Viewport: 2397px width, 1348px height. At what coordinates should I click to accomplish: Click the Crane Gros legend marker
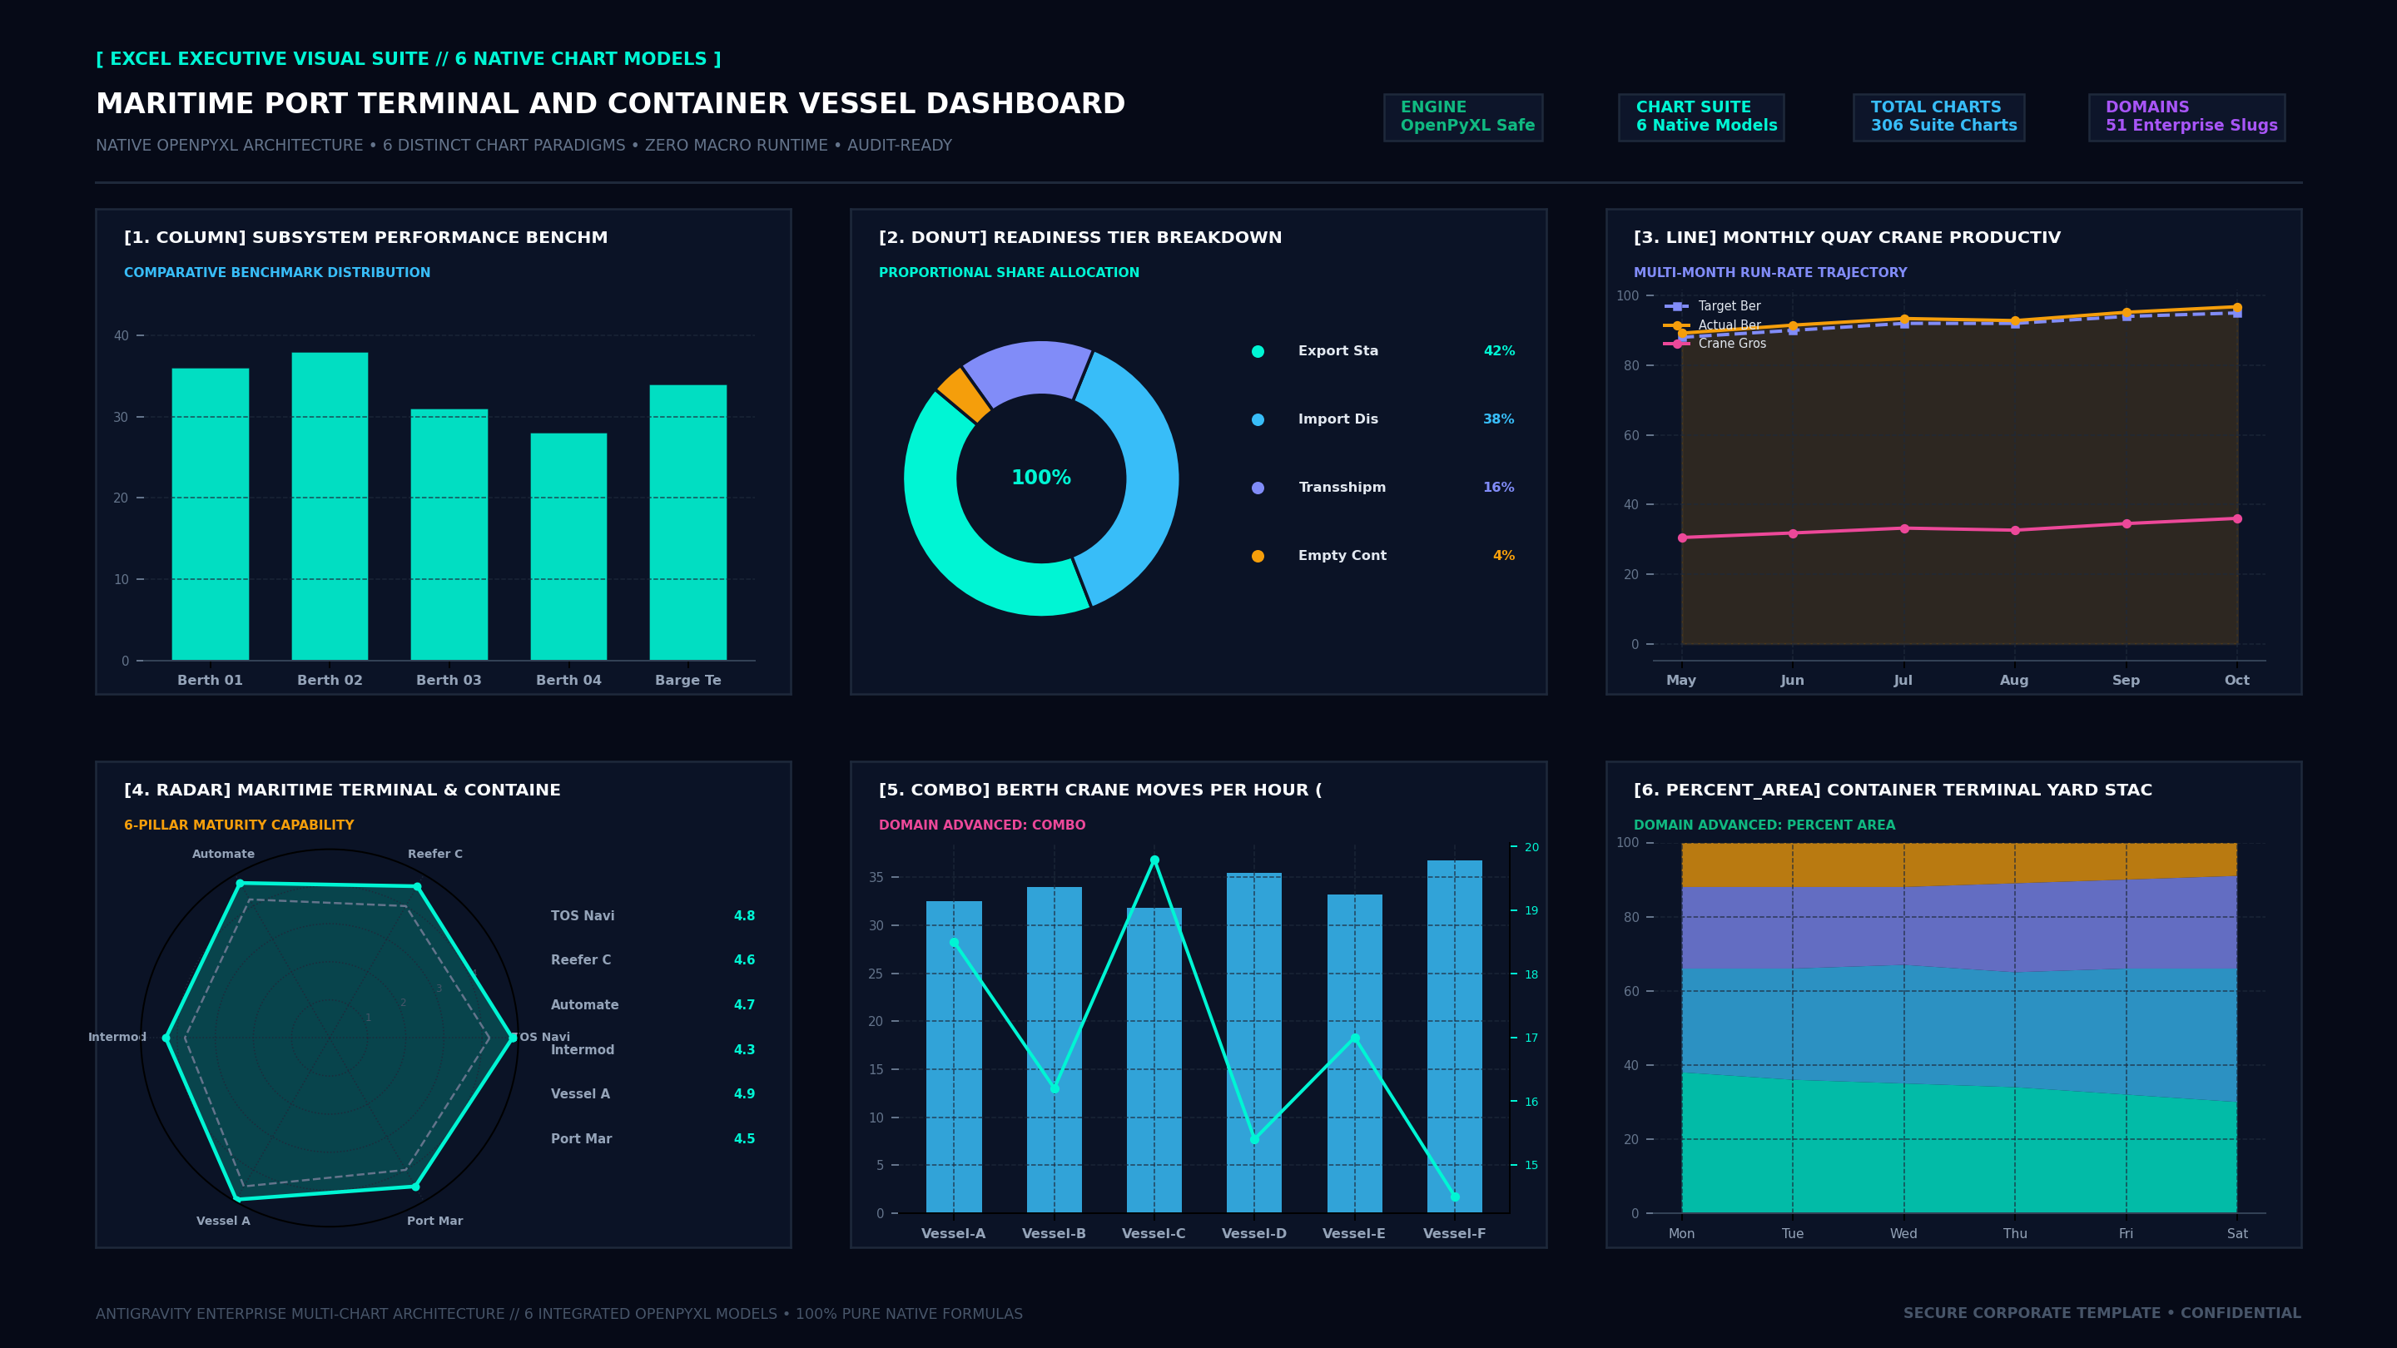tap(1677, 344)
